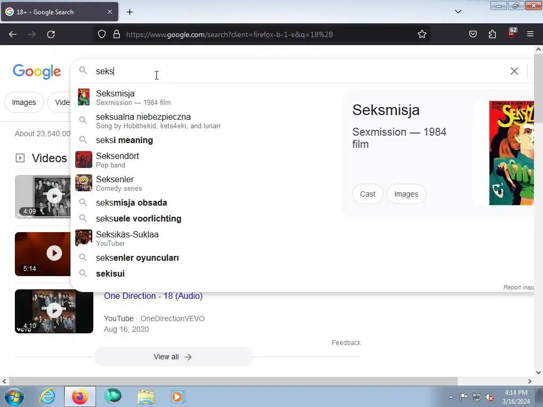Click the muted volume tray icon

489,397
